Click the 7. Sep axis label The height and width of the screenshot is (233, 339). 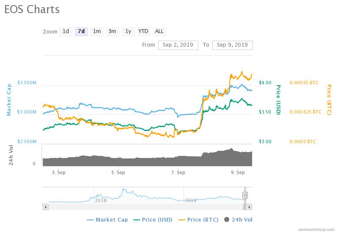178,172
